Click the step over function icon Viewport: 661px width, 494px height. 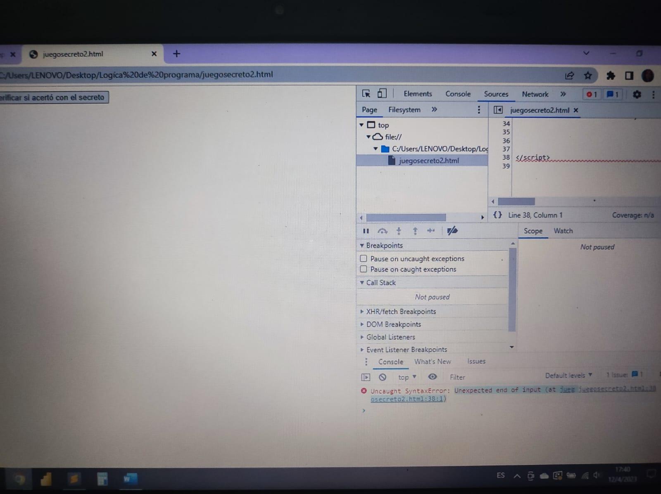click(383, 231)
